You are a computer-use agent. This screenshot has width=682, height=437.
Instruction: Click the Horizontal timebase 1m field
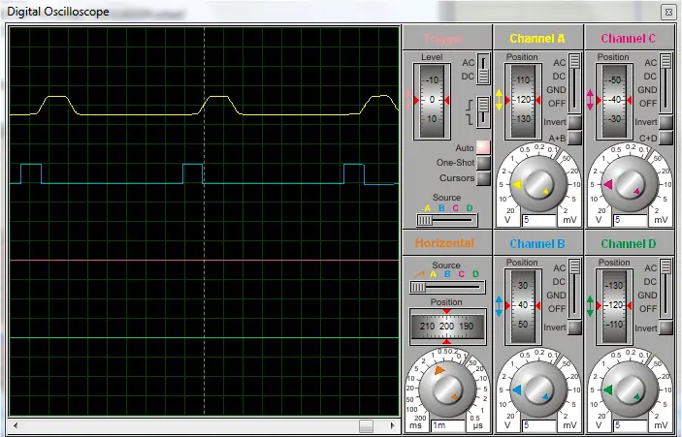(447, 425)
